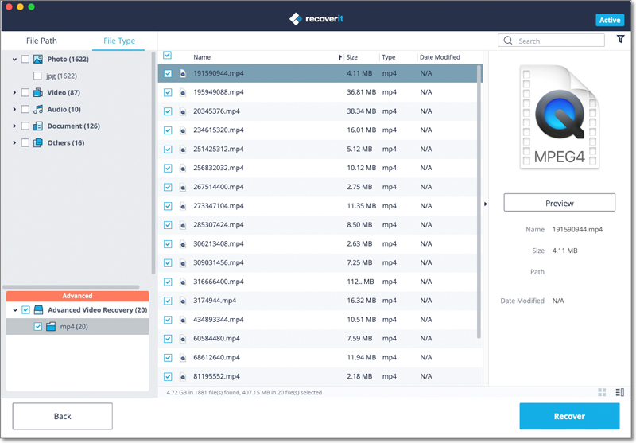Viewport: 636px width, 443px height.
Task: Click the Others category icon
Action: coord(38,142)
